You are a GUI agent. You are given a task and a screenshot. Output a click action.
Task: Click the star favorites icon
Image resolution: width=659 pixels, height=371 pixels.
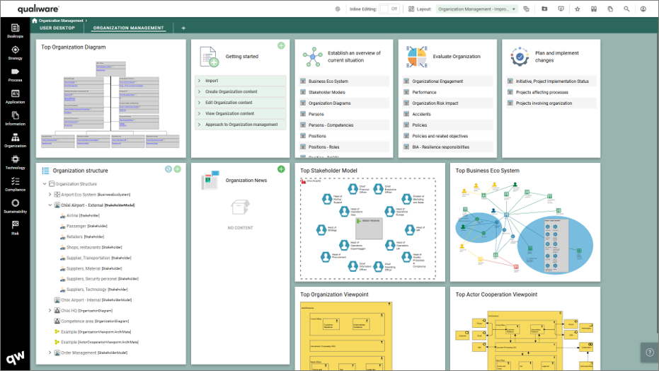[x=578, y=8]
